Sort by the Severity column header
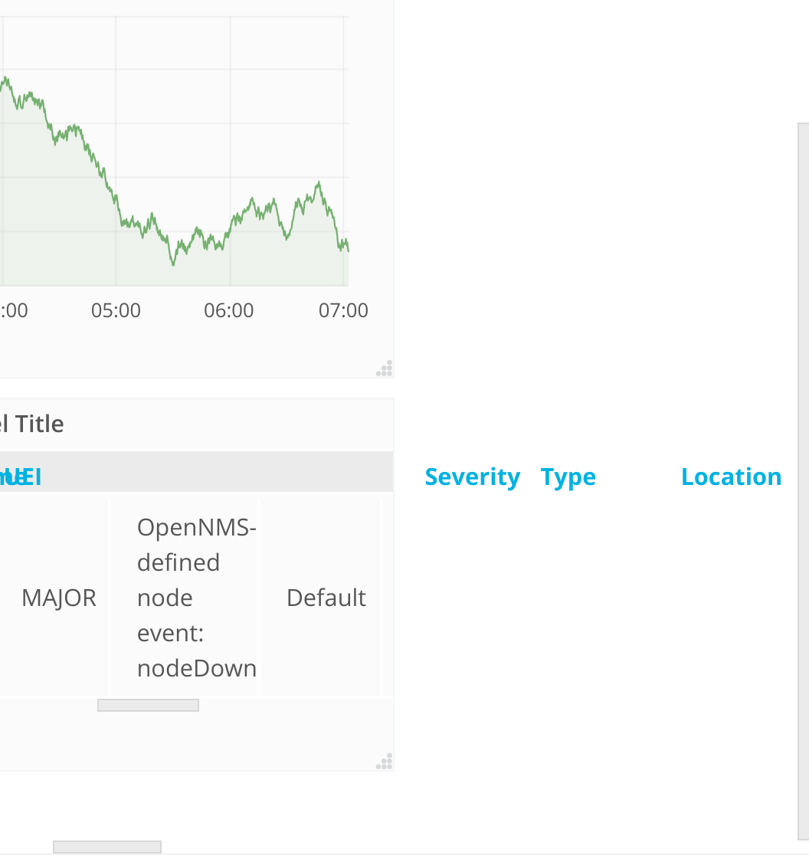 pyautogui.click(x=472, y=477)
